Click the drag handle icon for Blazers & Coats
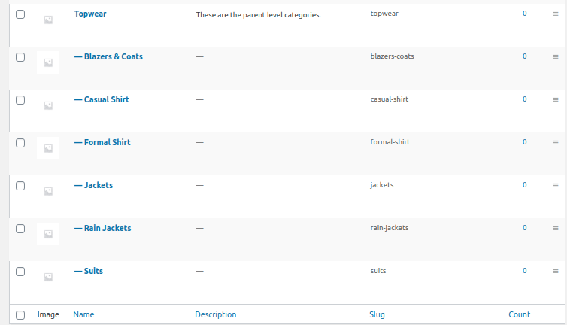Screen dimensions: 567x325 (556, 57)
